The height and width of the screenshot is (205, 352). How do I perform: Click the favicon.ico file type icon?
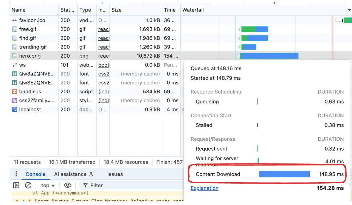[x=14, y=20]
